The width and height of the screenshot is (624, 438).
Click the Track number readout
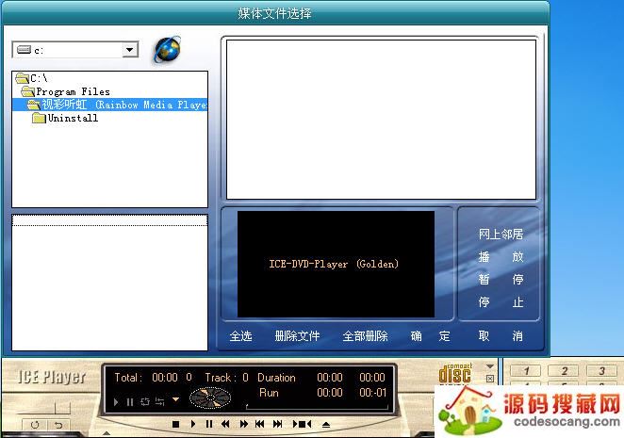point(226,377)
